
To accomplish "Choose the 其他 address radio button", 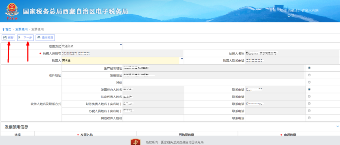I will point(309,82).
